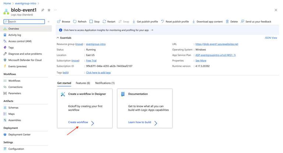Open Parameters menu item
Screen dimensions: 283x153
(15, 93)
